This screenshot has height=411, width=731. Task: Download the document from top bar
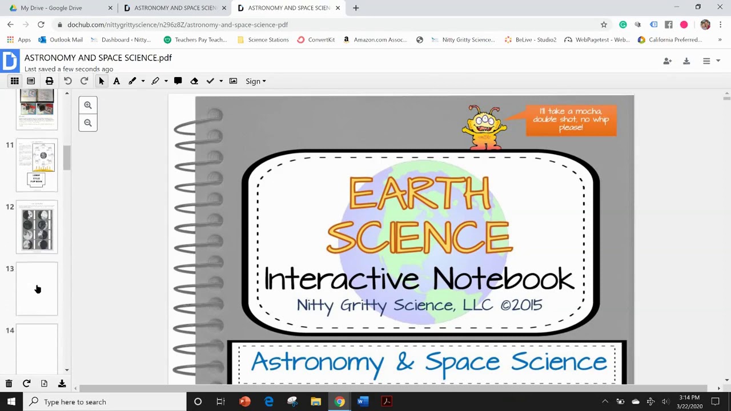point(686,61)
